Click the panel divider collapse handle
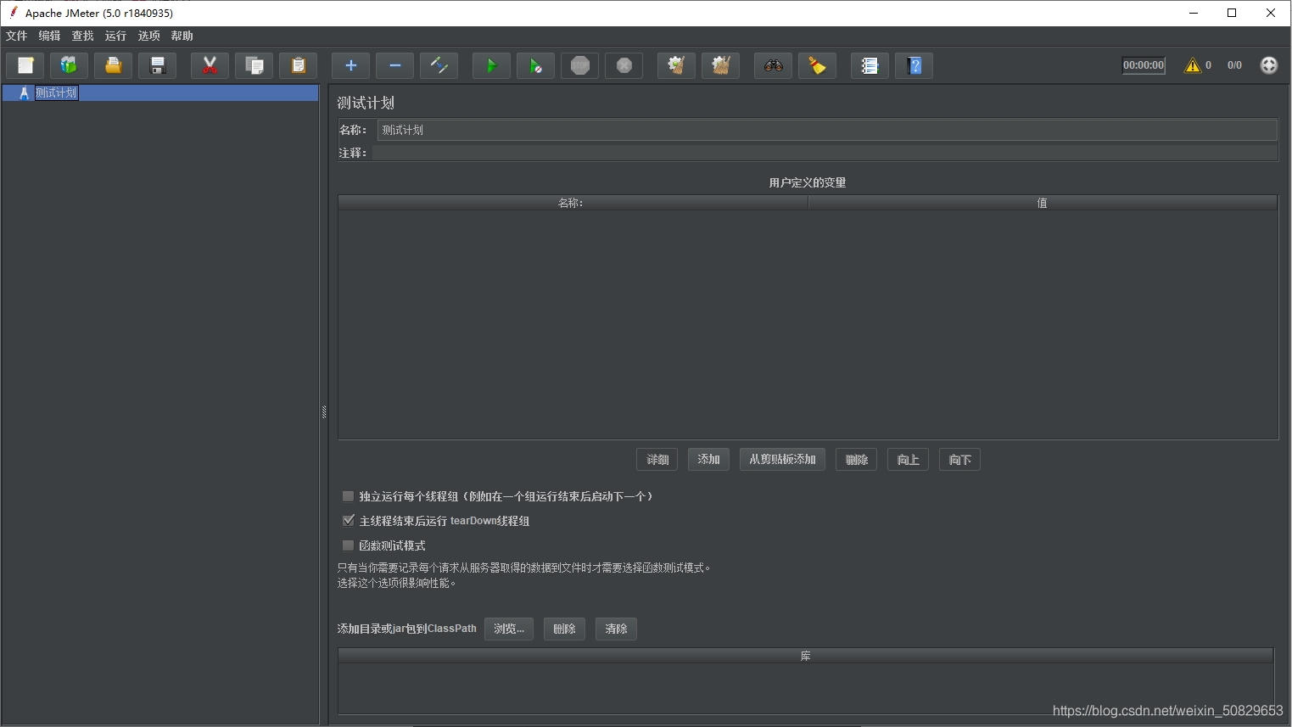 tap(324, 412)
